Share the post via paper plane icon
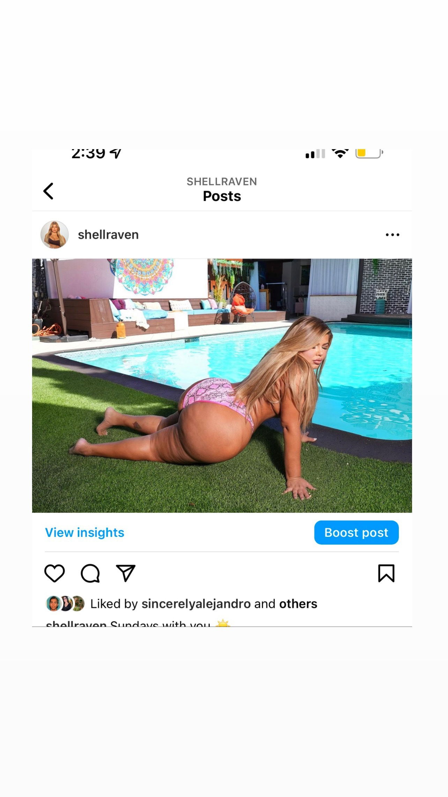Viewport: 448px width, 797px height. pos(126,573)
